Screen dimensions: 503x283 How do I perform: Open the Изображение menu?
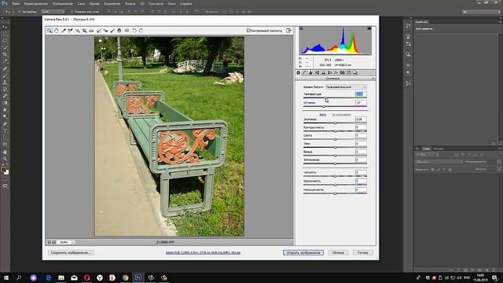point(63,3)
